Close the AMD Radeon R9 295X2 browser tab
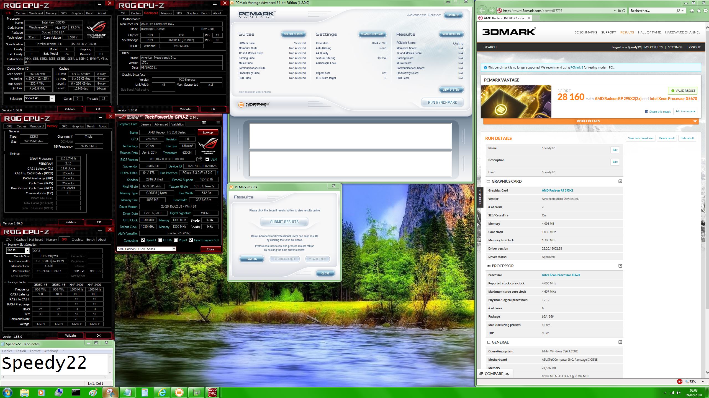The height and width of the screenshot is (398, 709). coord(529,18)
